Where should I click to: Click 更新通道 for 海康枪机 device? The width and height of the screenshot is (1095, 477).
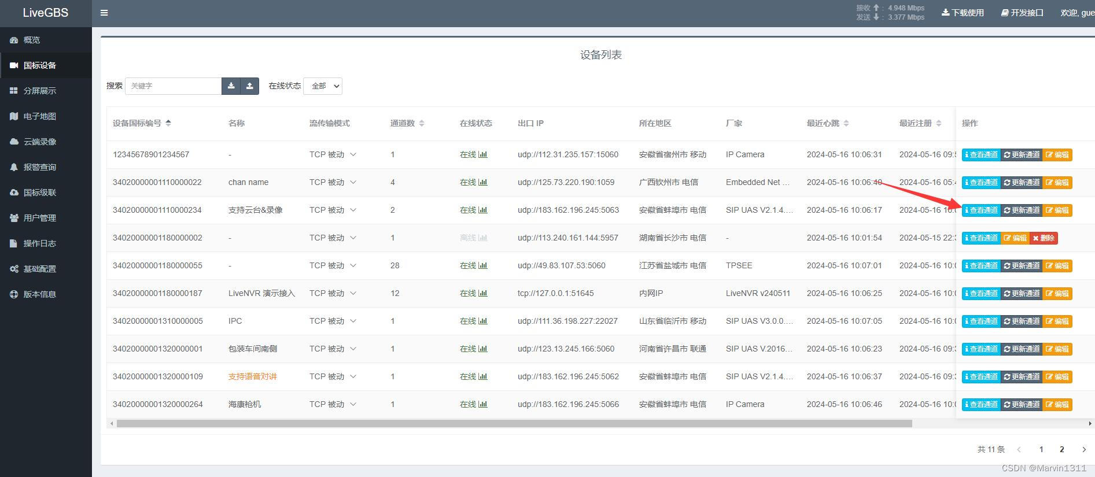(x=1022, y=405)
